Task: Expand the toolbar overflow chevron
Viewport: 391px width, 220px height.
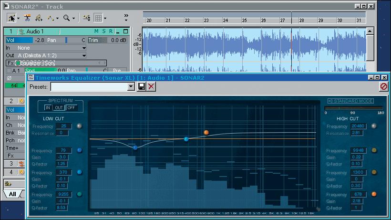Action: [126, 18]
